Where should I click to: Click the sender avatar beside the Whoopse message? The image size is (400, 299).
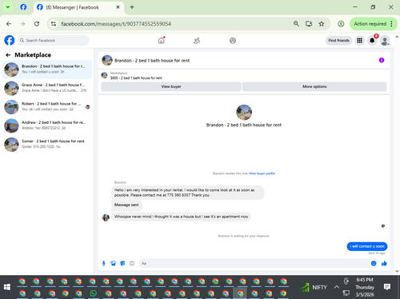click(x=106, y=217)
